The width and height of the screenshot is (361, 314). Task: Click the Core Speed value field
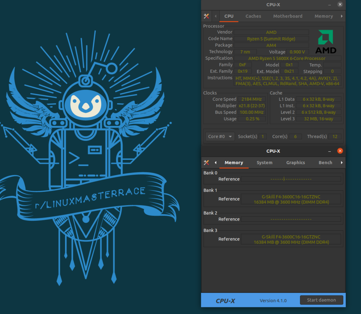coord(252,99)
